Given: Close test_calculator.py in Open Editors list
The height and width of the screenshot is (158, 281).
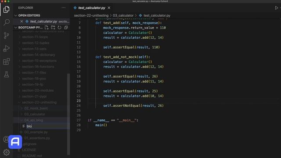Looking at the screenshot, I should [x=22, y=22].
